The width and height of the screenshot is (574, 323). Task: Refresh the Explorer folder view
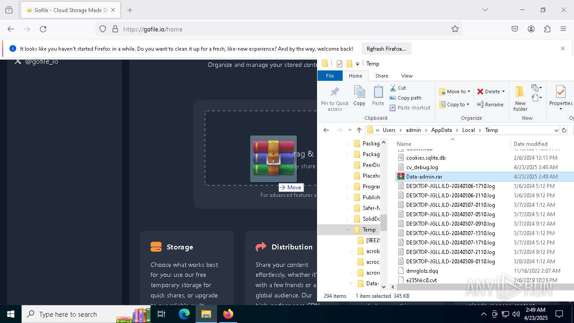click(x=564, y=130)
